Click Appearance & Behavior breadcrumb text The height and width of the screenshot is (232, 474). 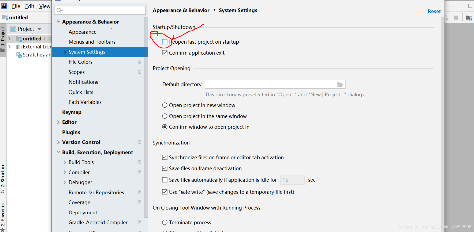pos(181,10)
